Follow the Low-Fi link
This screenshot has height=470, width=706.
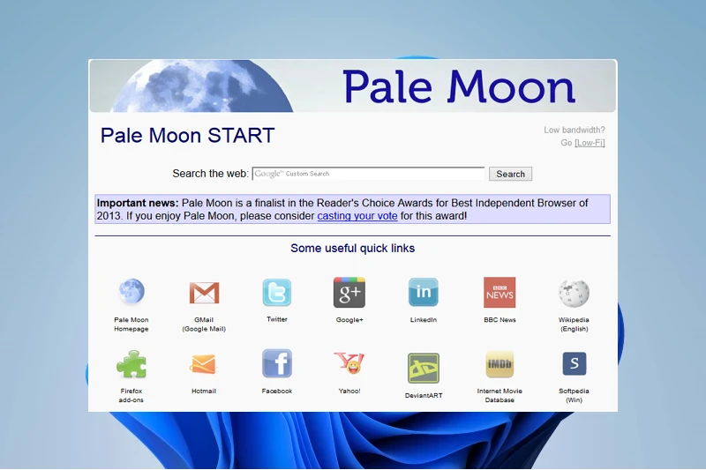point(590,143)
